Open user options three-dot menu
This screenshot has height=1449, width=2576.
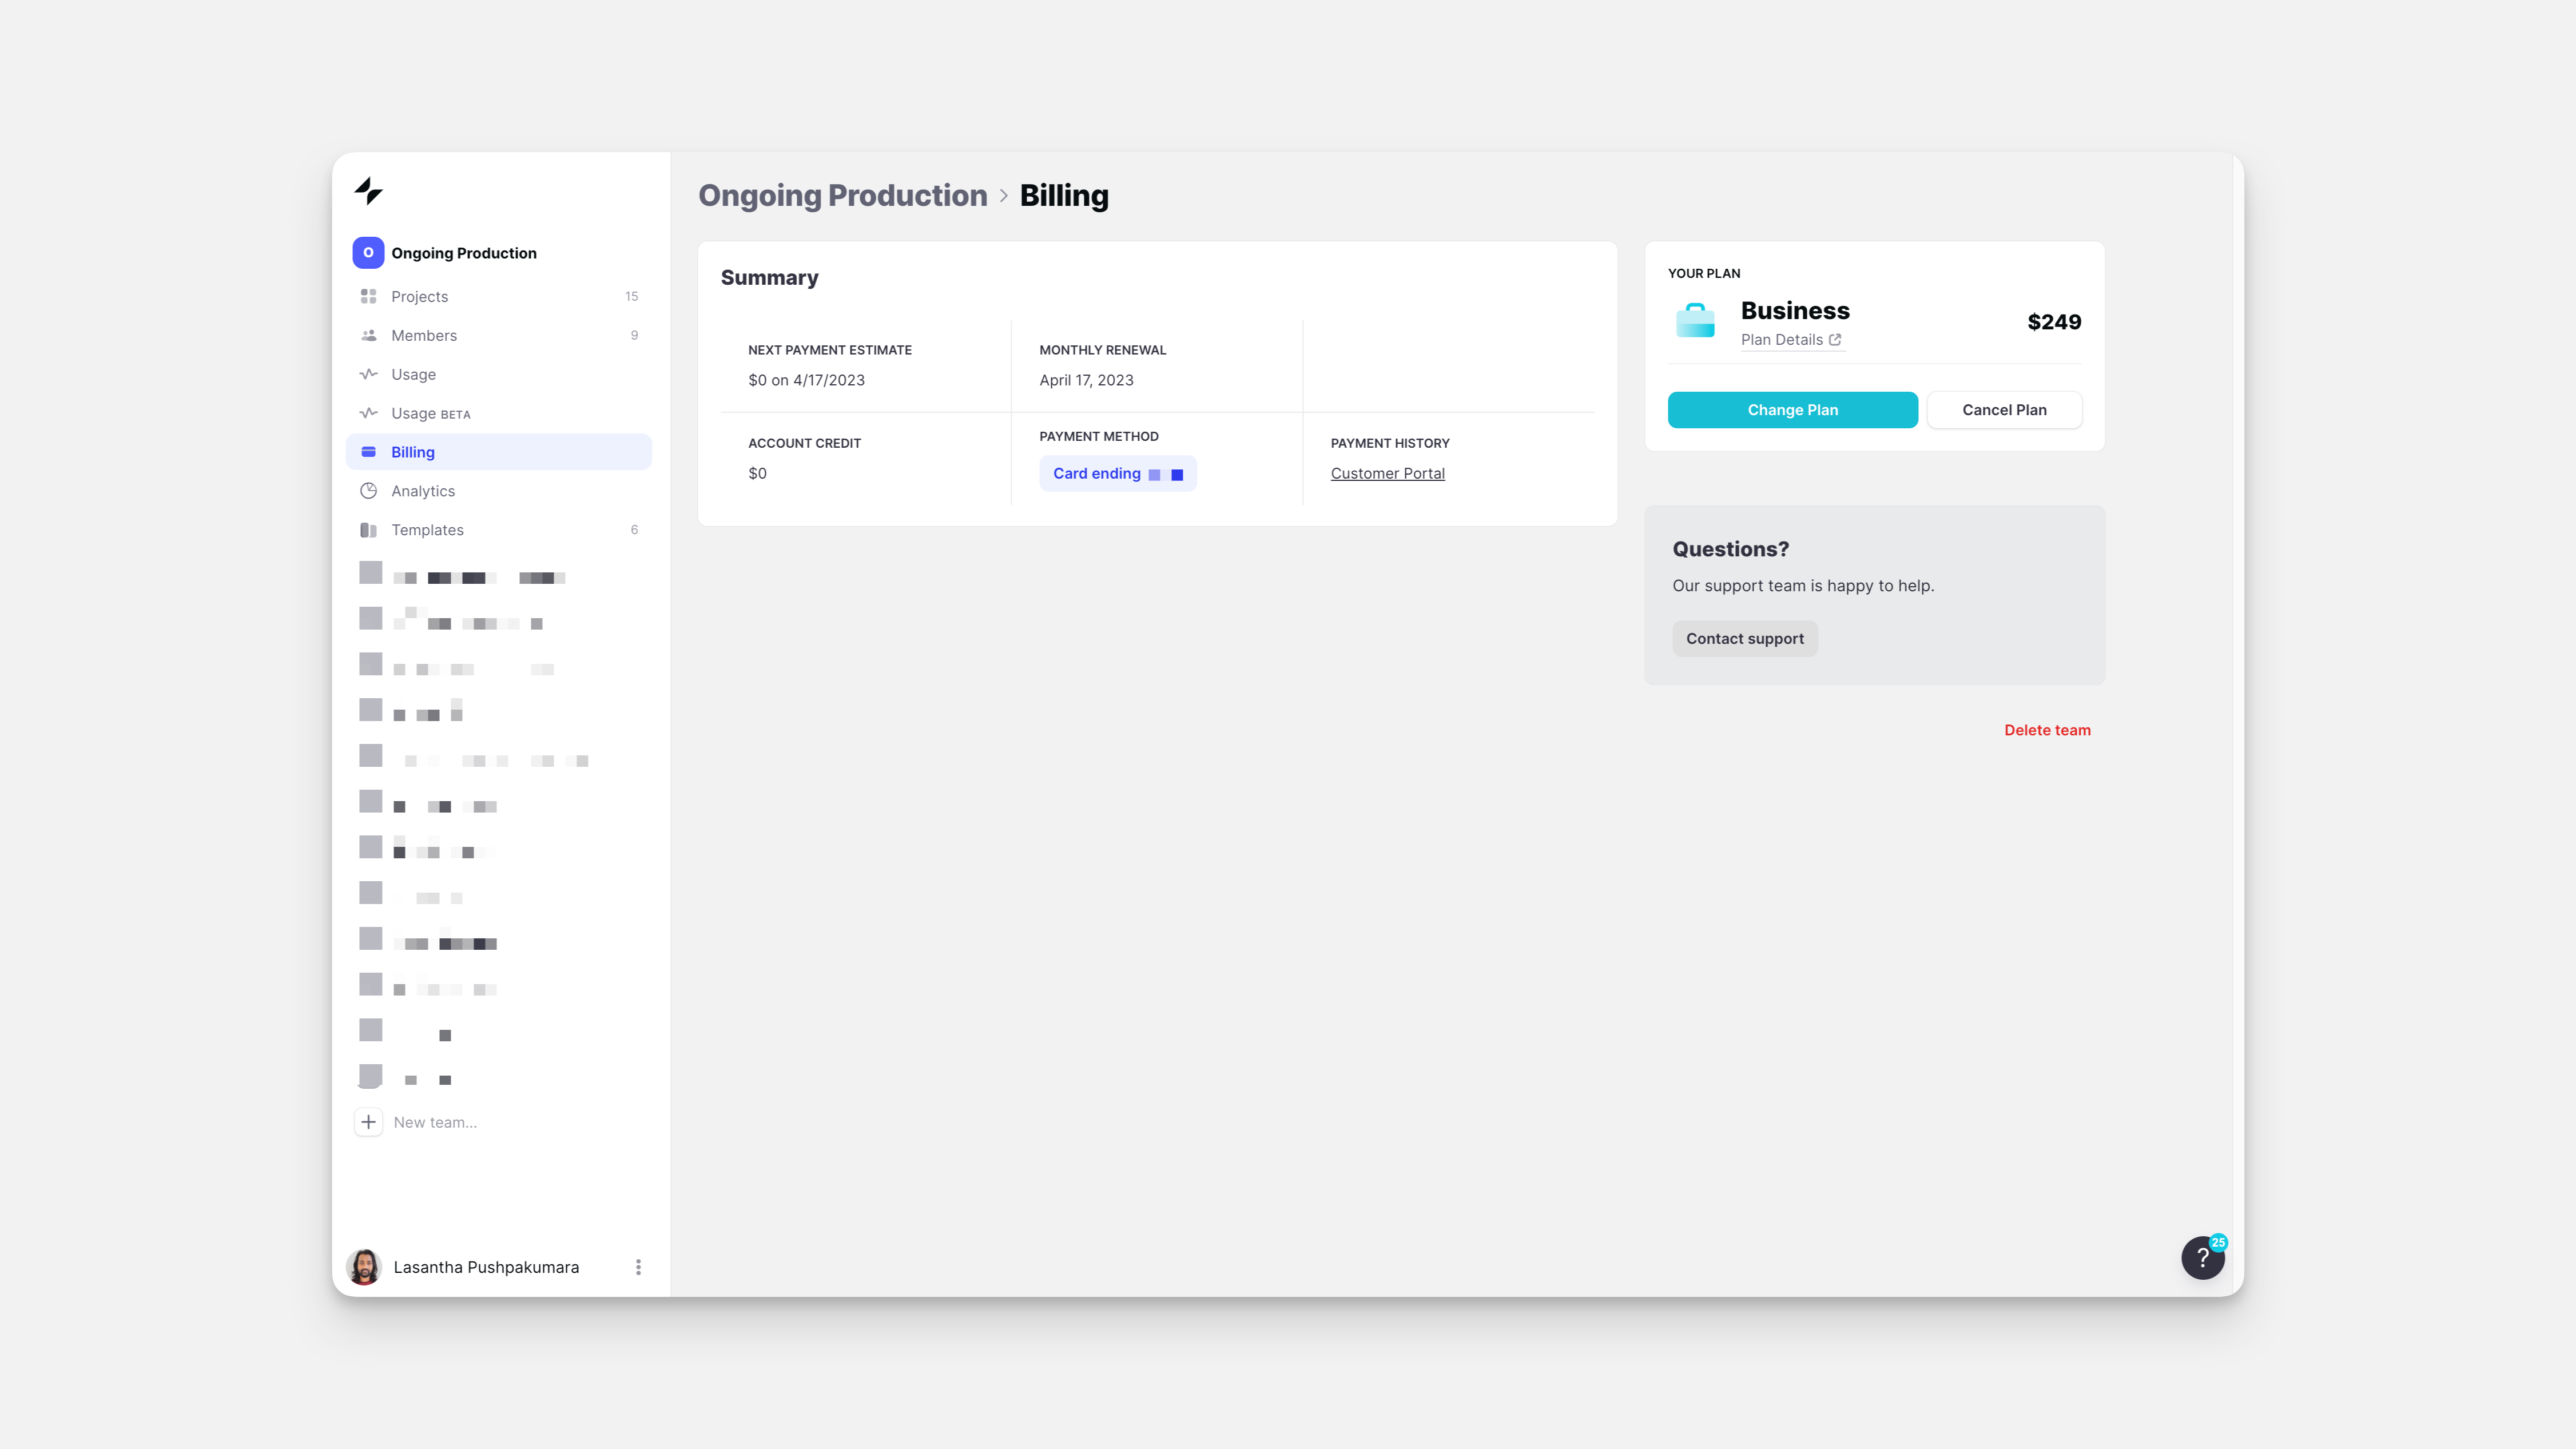[638, 1267]
